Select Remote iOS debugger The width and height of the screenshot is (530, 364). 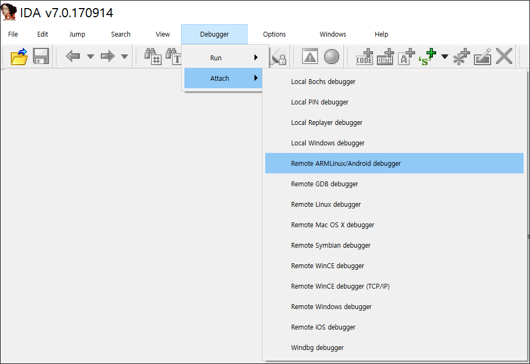(x=394, y=327)
